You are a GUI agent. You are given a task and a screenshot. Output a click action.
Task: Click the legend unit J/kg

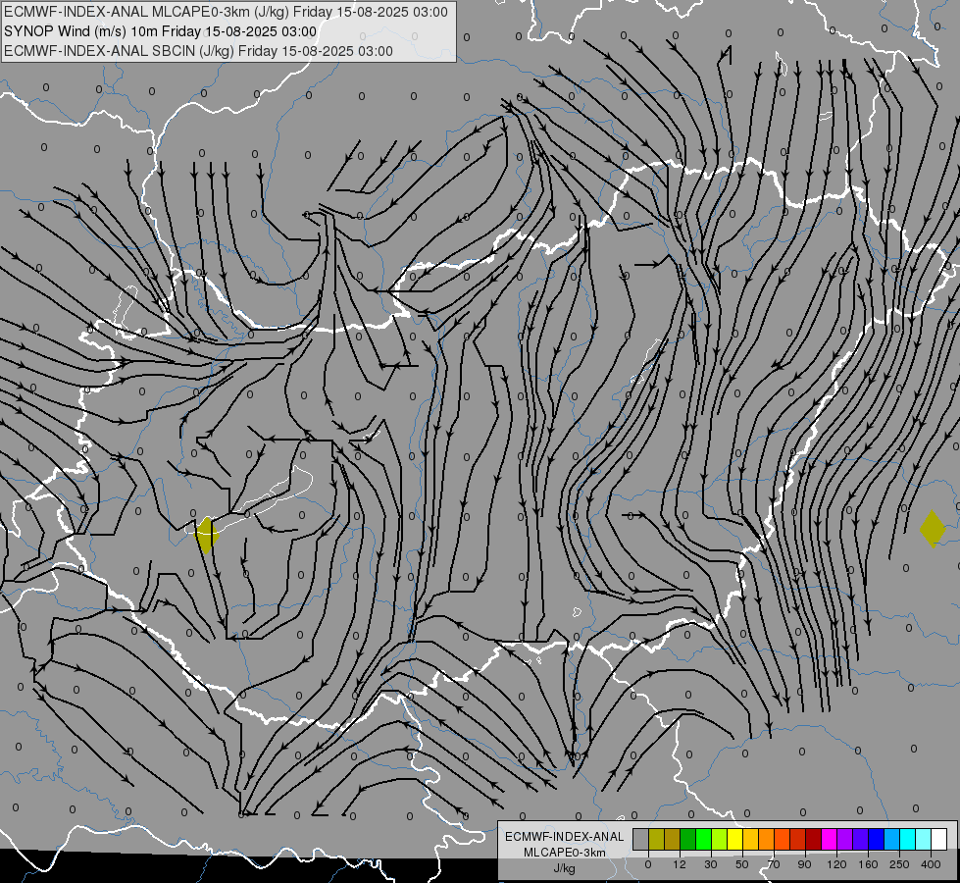565,868
